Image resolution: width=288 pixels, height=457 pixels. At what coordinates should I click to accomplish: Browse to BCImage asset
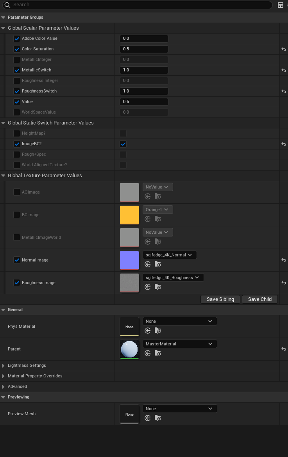pos(158,219)
